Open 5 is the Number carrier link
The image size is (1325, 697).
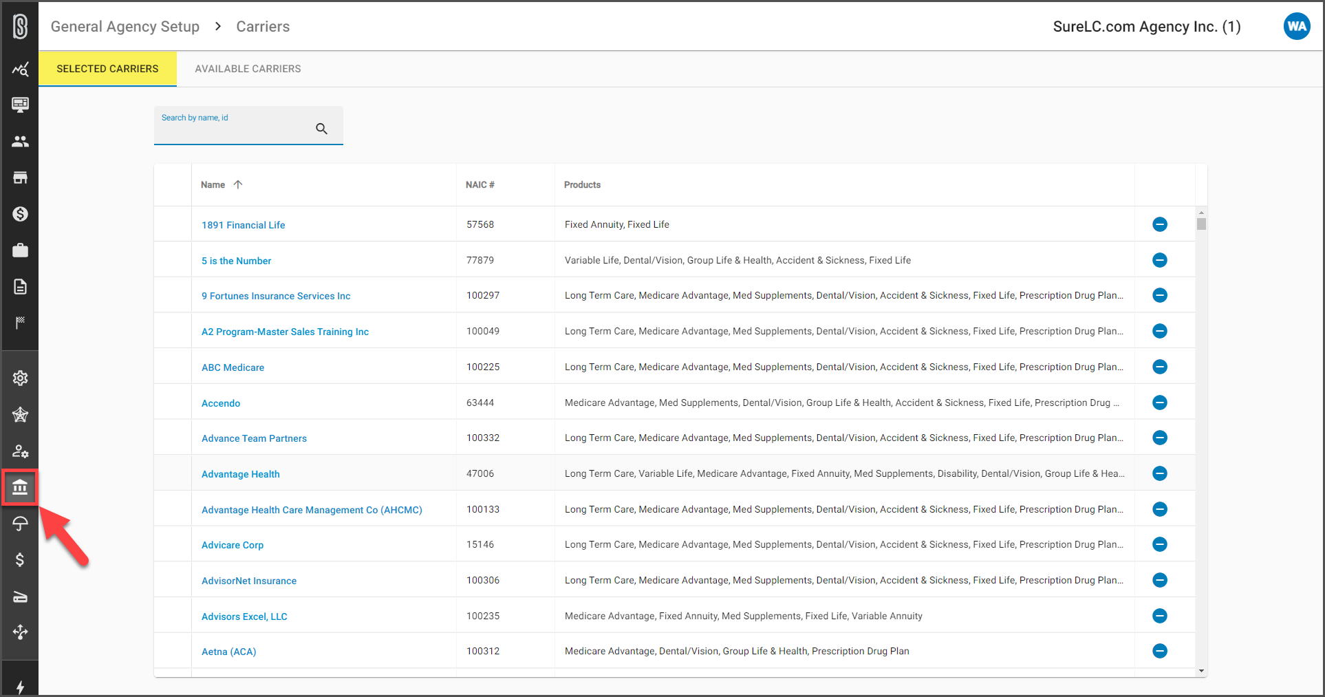coord(236,261)
